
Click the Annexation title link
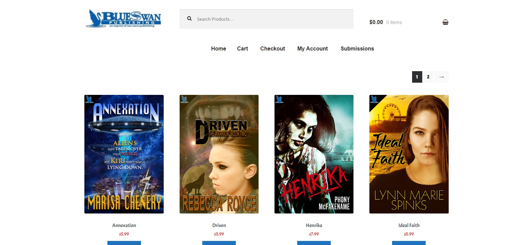tap(124, 225)
